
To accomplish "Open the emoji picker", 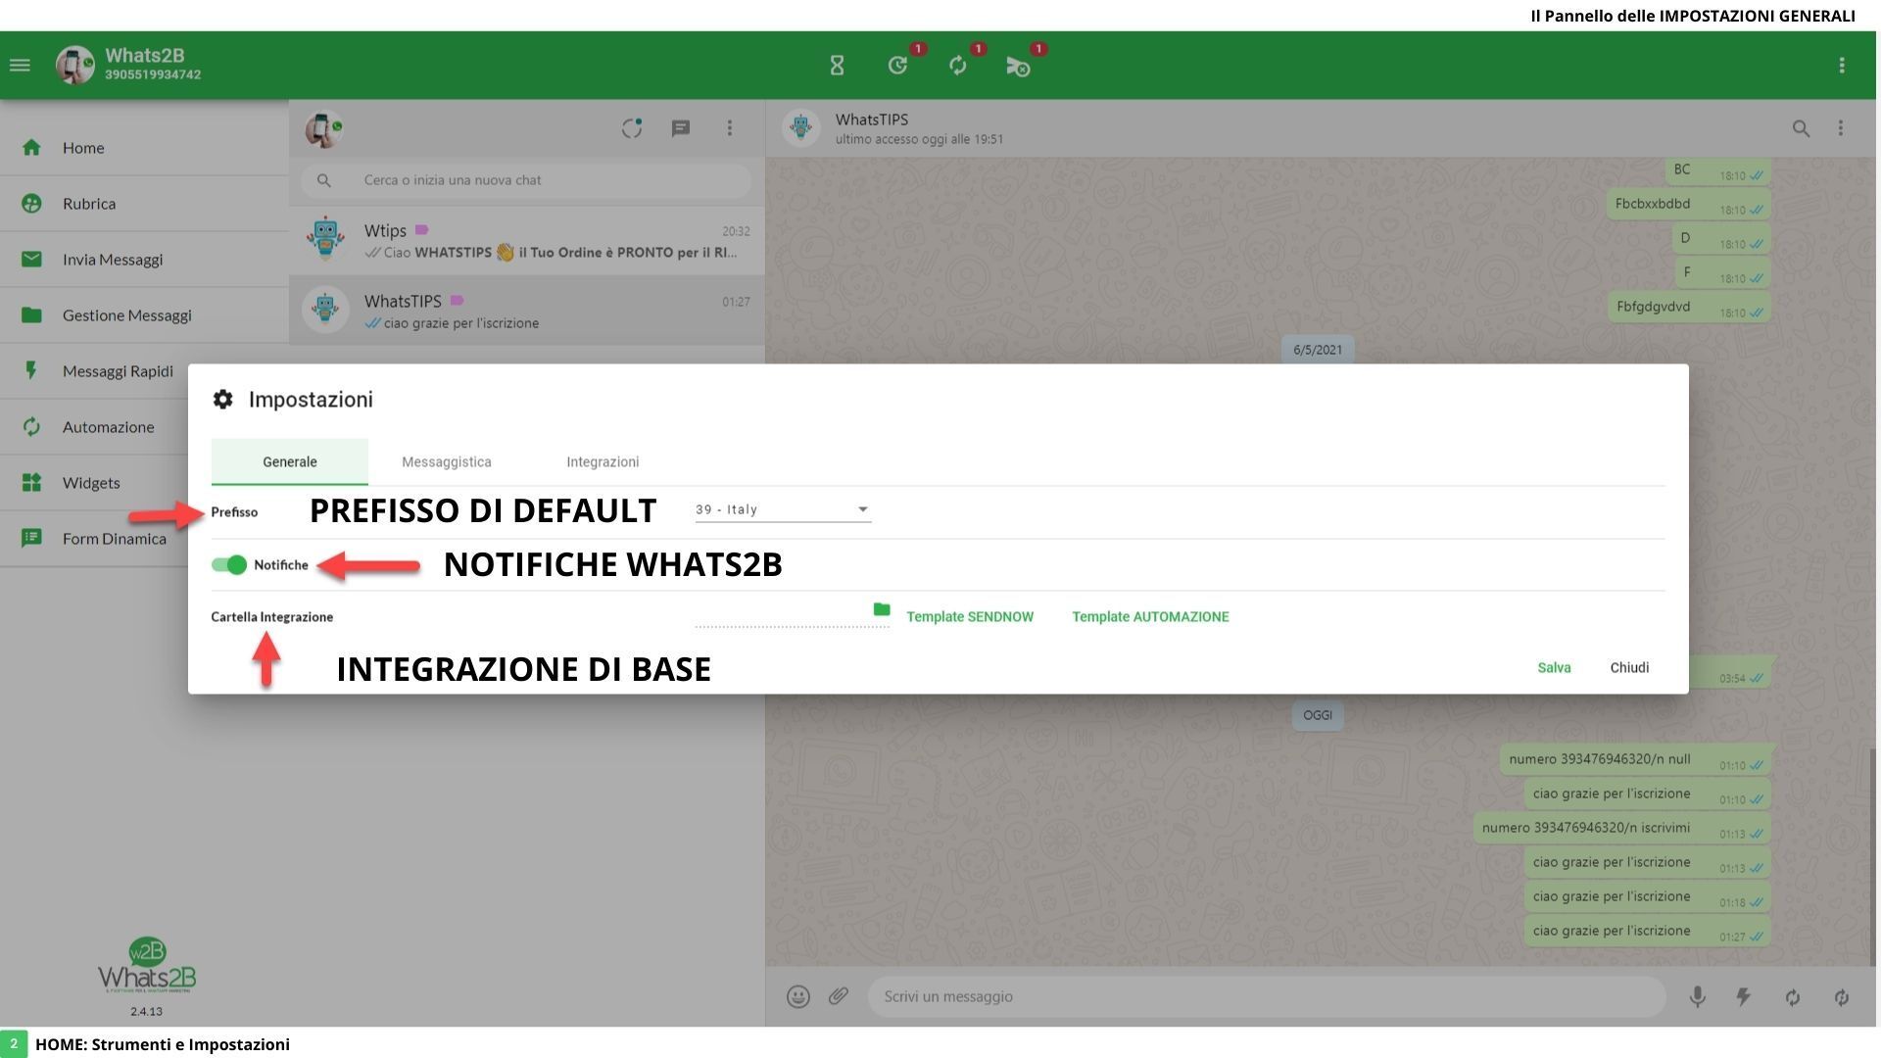I will pos(798,997).
